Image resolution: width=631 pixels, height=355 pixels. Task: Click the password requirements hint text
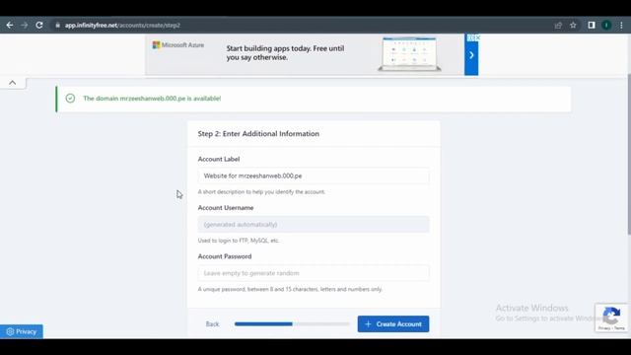[x=290, y=289]
